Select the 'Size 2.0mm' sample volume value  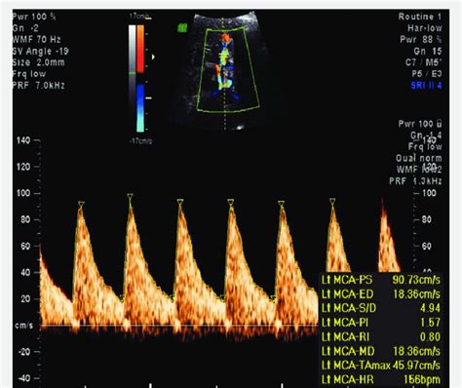[38, 62]
